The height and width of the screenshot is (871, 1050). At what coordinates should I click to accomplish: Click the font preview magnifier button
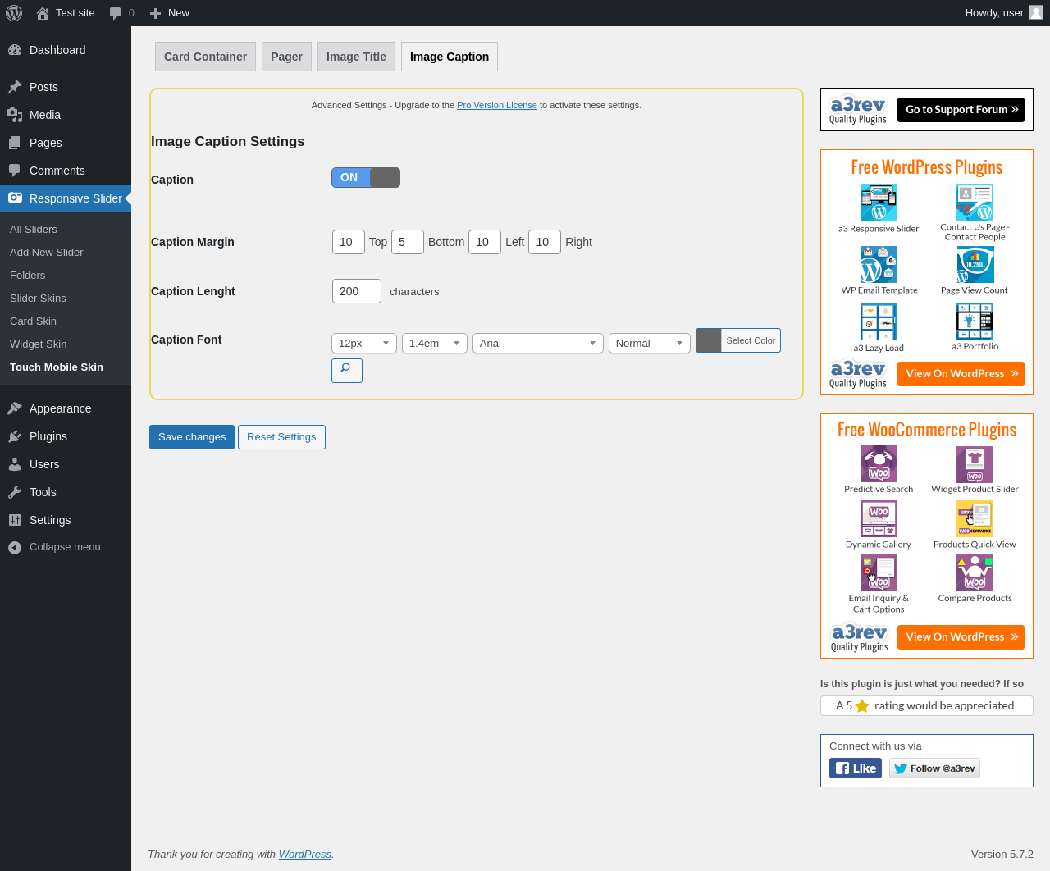click(347, 371)
